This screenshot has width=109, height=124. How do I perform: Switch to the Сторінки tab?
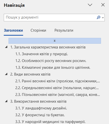tap(38, 30)
